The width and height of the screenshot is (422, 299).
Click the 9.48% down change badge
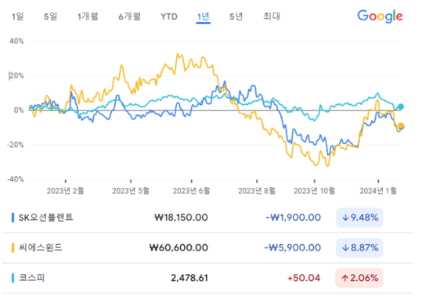359,218
